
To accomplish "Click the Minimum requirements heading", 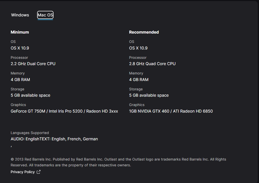I will 20,32.
